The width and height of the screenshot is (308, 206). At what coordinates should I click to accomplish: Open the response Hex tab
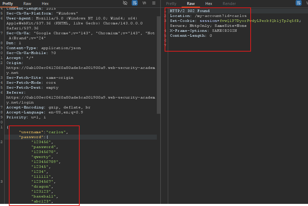click(x=209, y=4)
